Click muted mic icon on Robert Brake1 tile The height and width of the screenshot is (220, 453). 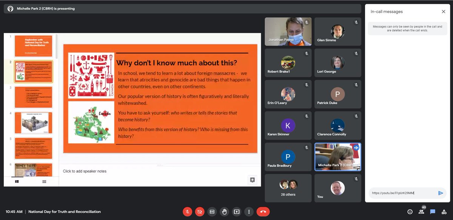pos(307,54)
